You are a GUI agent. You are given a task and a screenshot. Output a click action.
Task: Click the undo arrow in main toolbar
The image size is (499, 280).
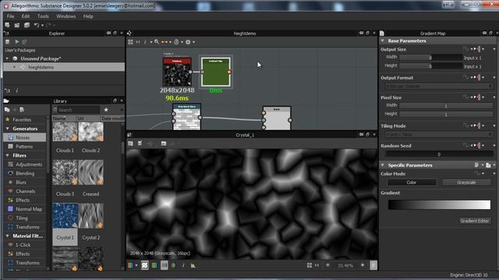pos(37,25)
